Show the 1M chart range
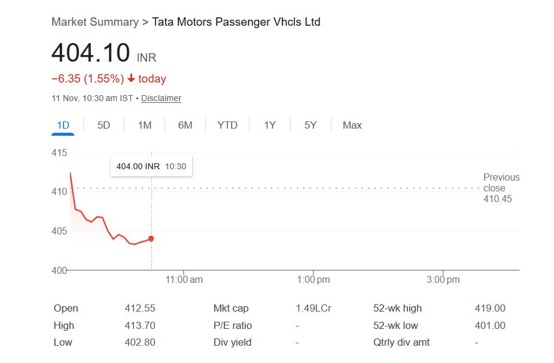 (144, 125)
